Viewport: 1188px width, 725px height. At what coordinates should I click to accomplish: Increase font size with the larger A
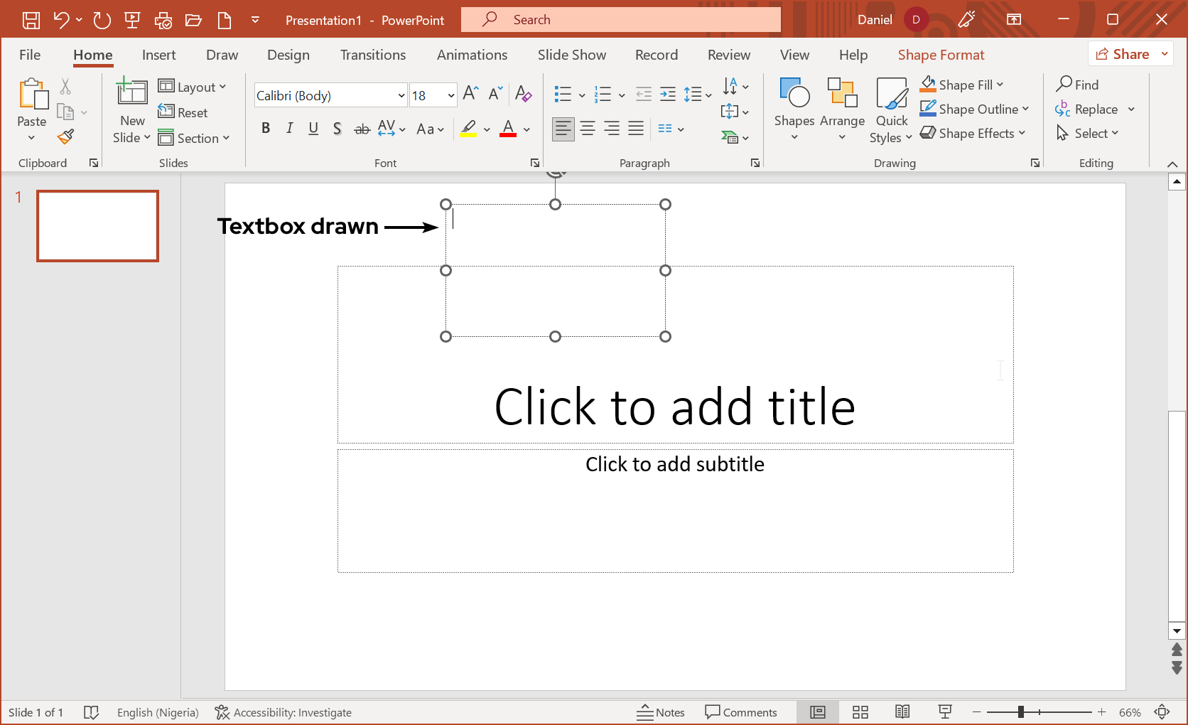point(470,94)
